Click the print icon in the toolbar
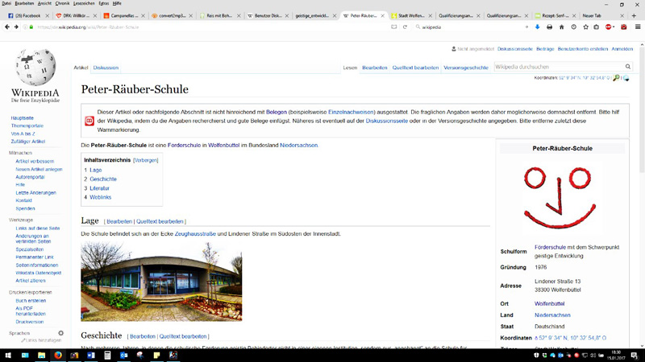The image size is (645, 362). tap(550, 27)
